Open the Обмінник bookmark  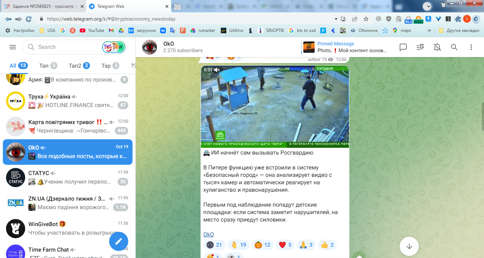click(364, 30)
